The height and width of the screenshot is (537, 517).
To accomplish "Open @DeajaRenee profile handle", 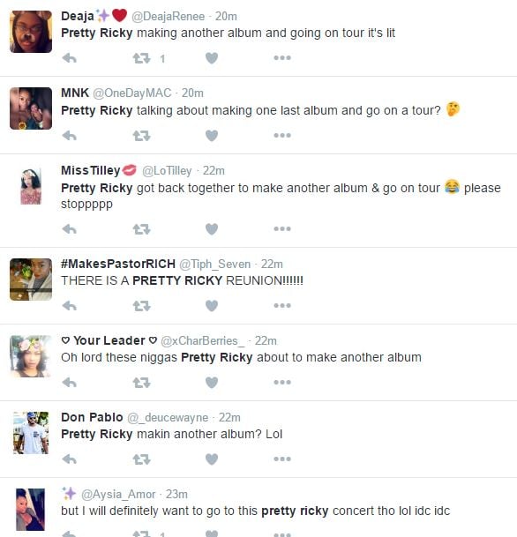I will [168, 17].
